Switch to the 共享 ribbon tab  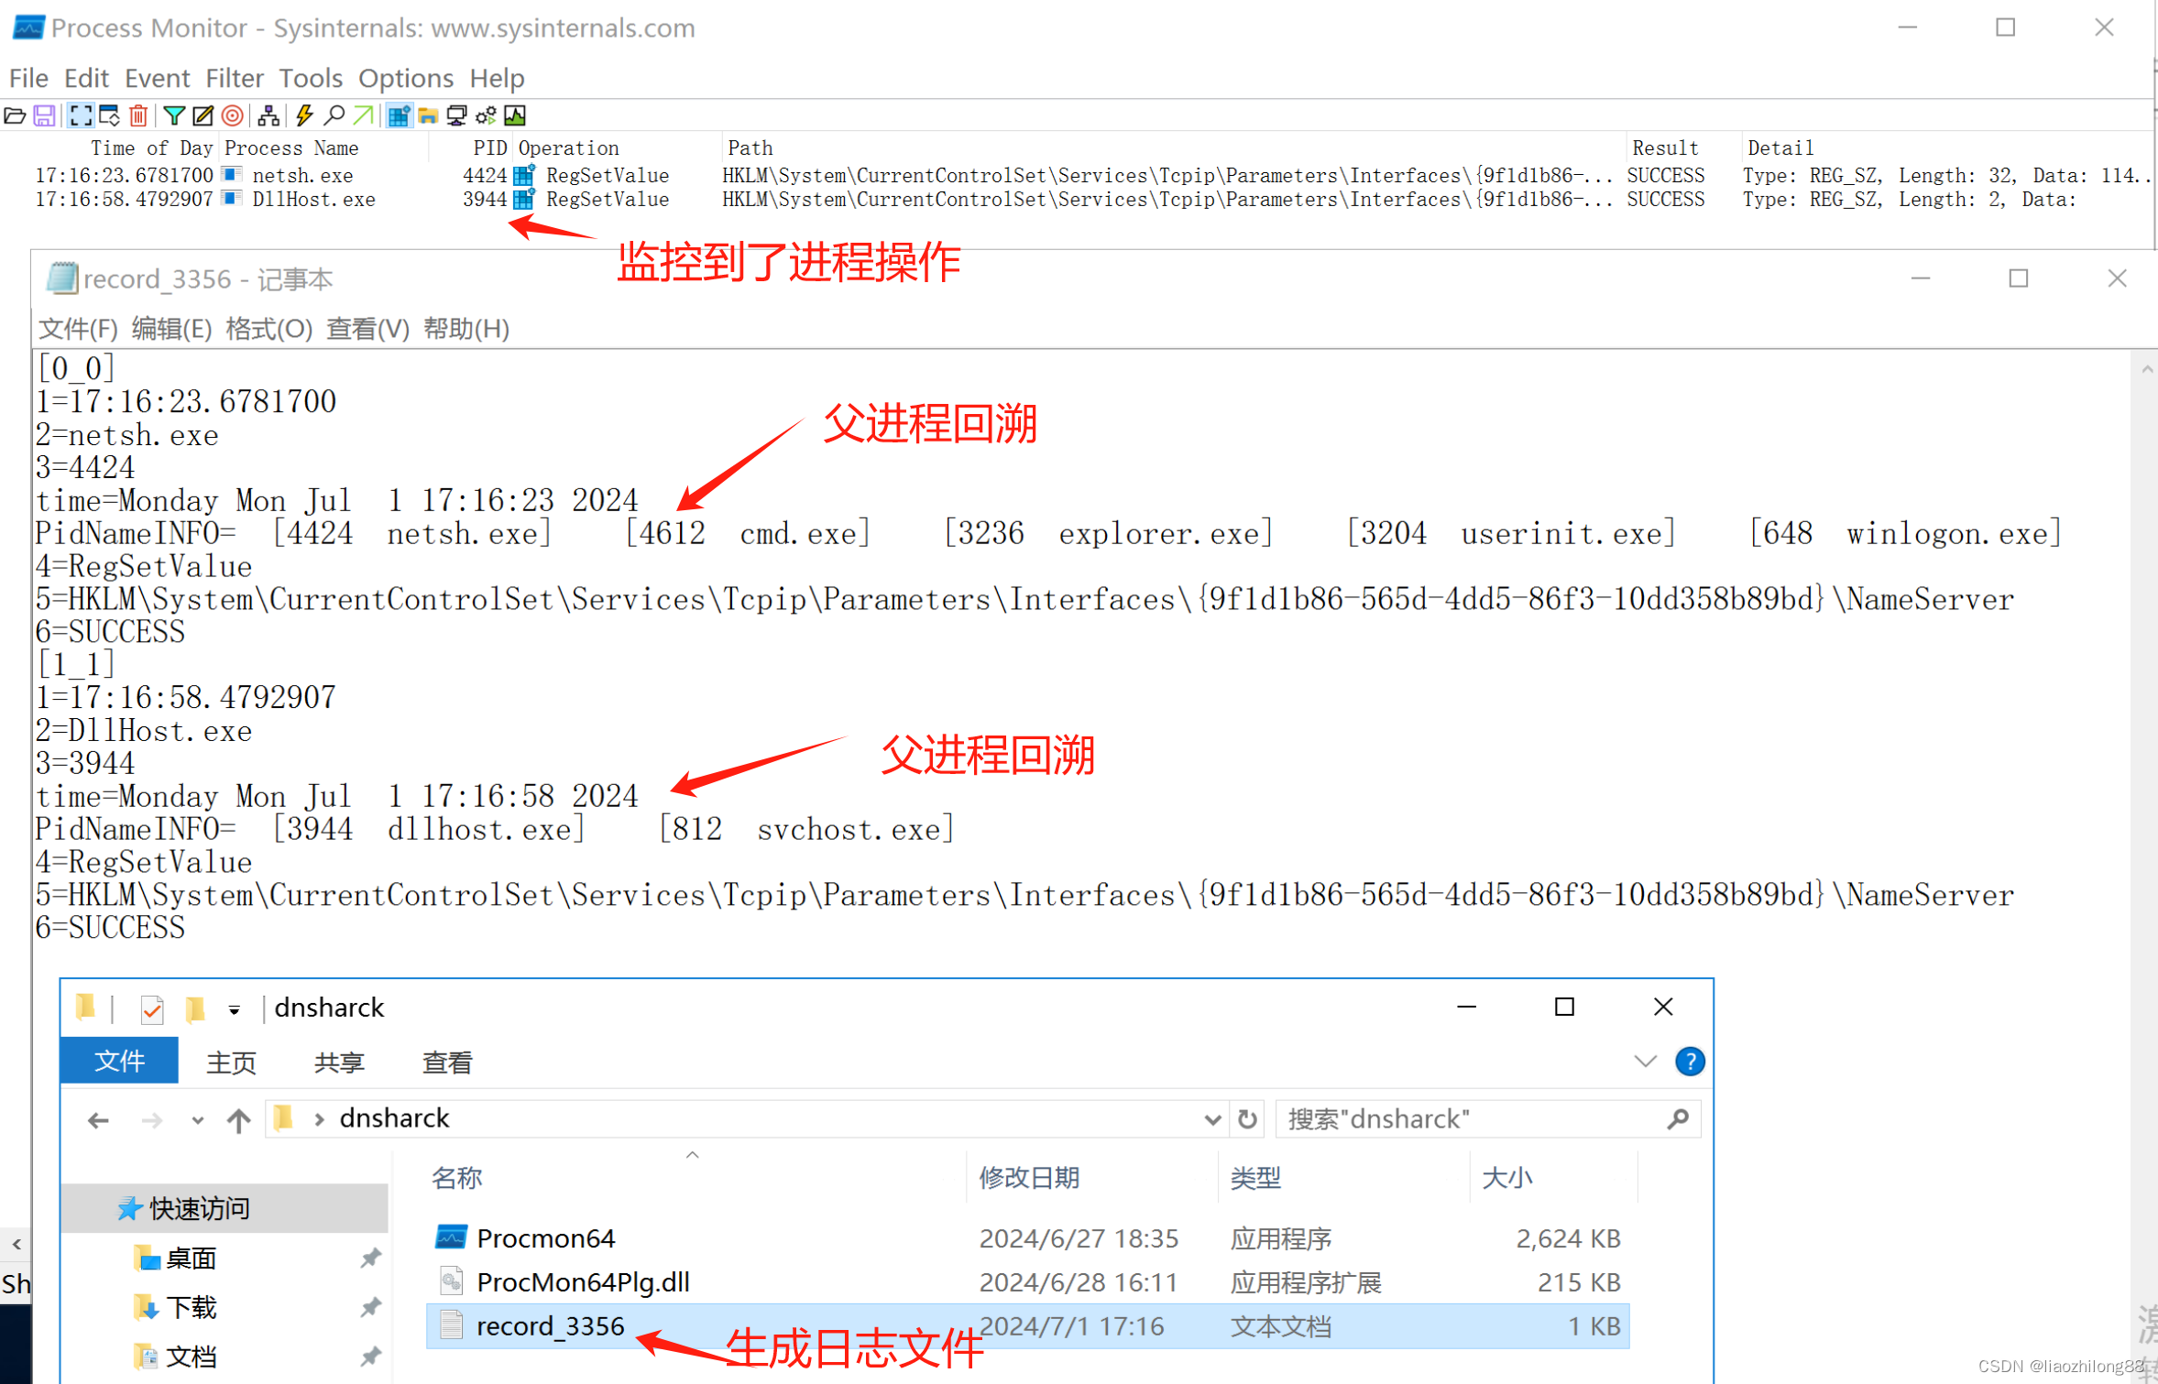tap(339, 1063)
